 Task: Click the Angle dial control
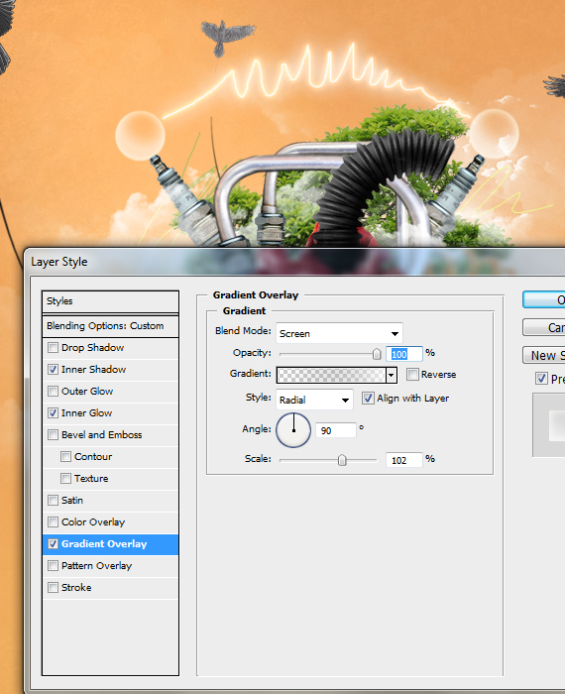(x=293, y=429)
